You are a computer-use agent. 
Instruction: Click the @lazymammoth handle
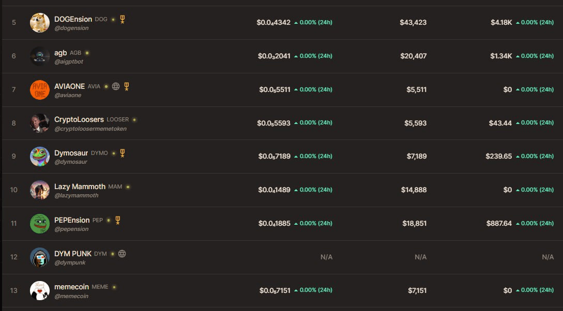pyautogui.click(x=76, y=195)
